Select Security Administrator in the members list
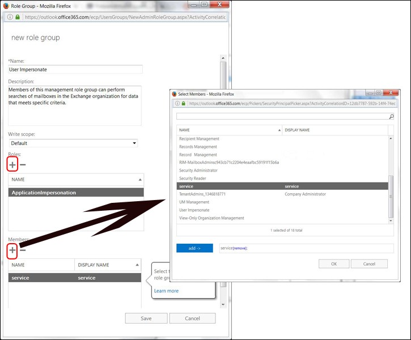 (x=198, y=170)
